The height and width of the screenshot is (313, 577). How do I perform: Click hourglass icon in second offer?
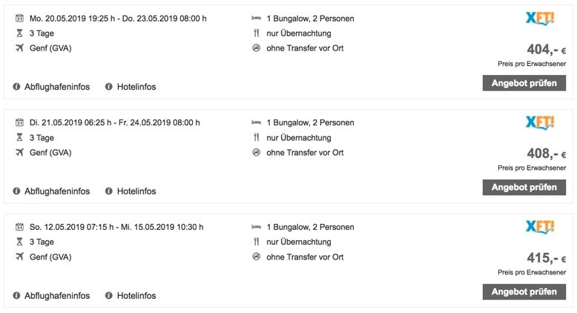[x=19, y=138]
